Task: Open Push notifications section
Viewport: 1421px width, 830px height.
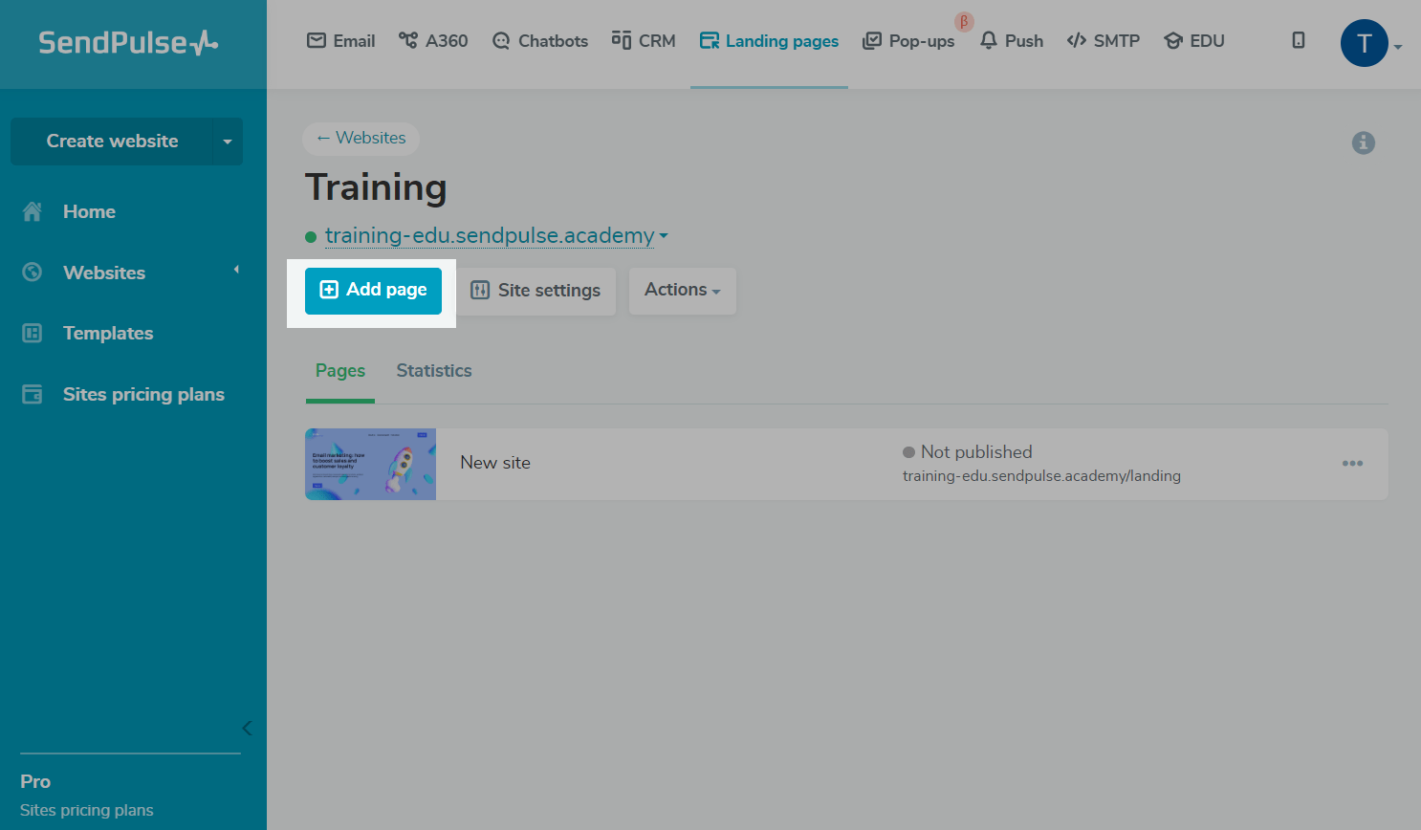Action: click(x=1012, y=41)
